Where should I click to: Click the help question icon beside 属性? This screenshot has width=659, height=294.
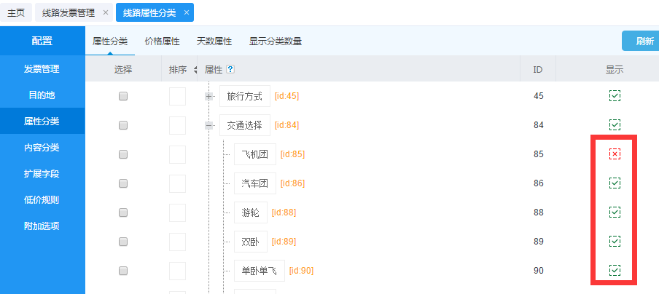click(x=230, y=70)
